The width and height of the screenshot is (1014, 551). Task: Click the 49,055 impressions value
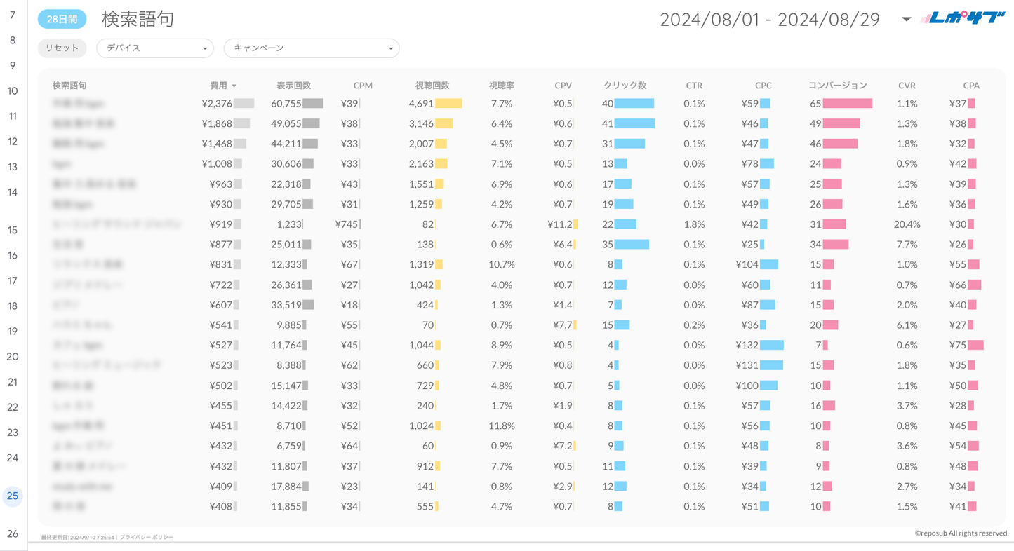pos(286,123)
